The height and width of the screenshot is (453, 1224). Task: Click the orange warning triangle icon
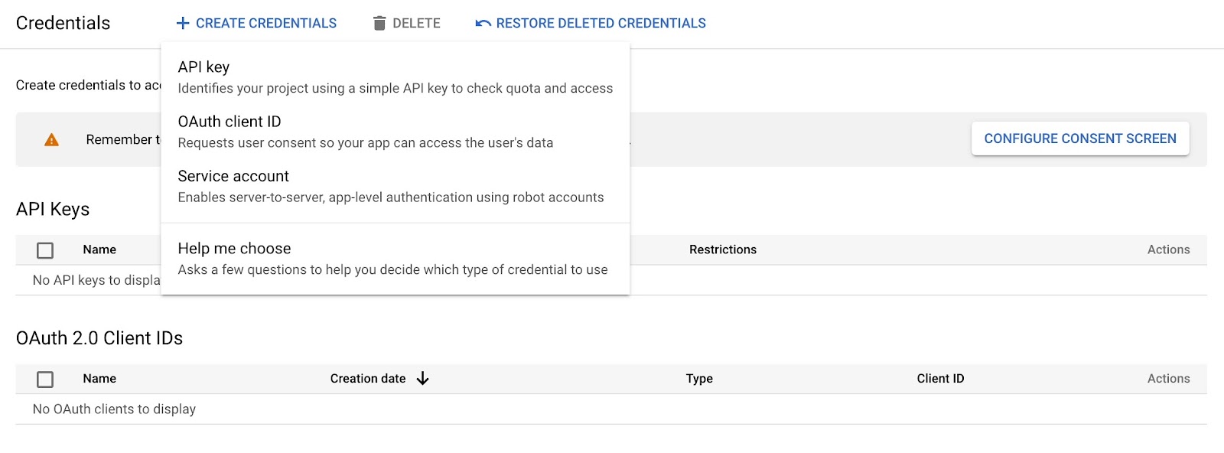click(x=51, y=139)
